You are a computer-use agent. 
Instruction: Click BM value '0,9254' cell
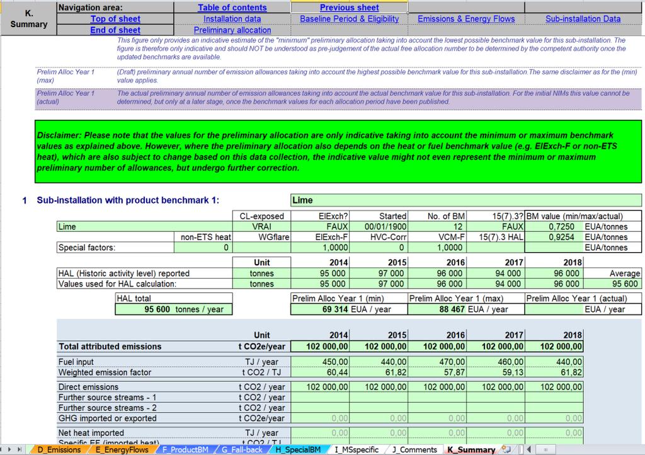coord(554,238)
